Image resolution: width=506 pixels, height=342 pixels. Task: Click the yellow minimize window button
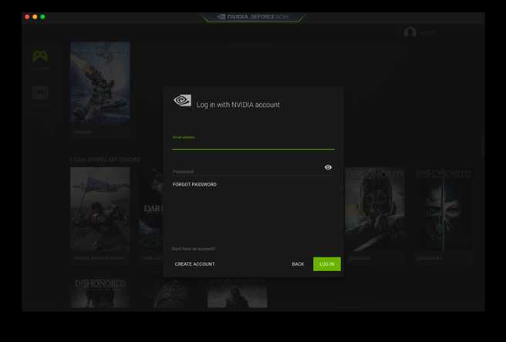pos(35,17)
